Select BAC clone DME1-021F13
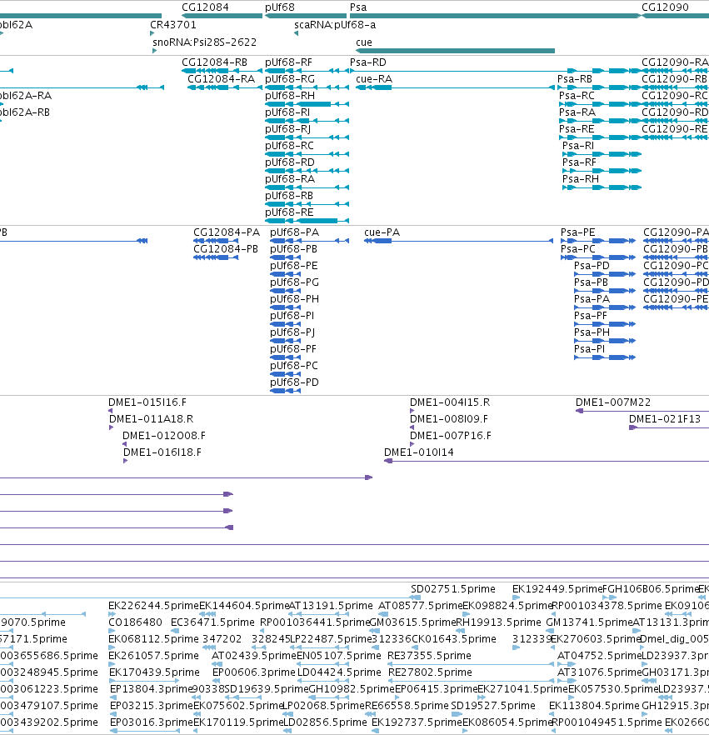The width and height of the screenshot is (709, 735). (x=669, y=427)
